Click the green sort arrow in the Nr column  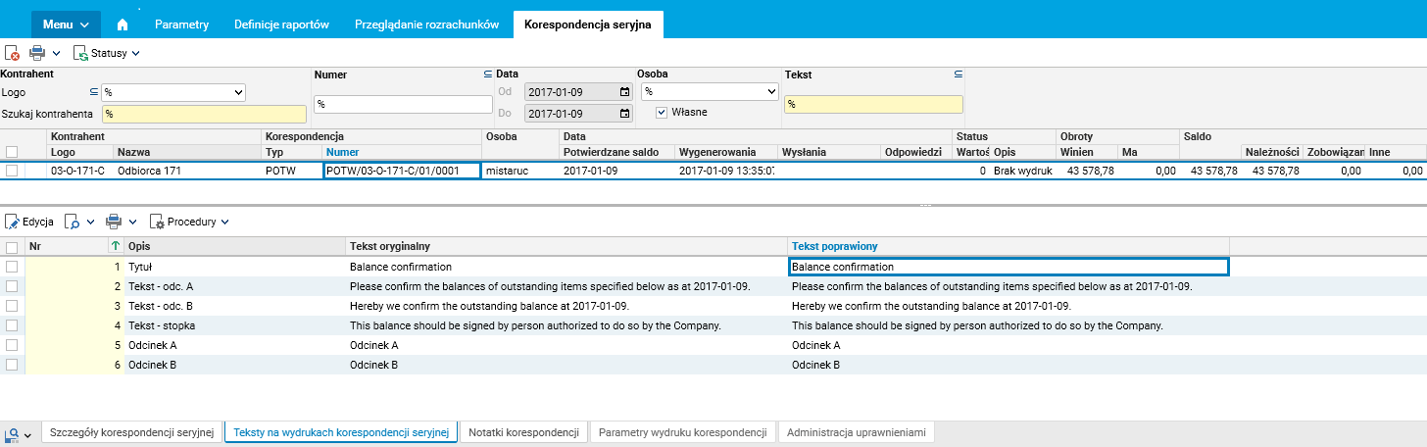tap(117, 245)
